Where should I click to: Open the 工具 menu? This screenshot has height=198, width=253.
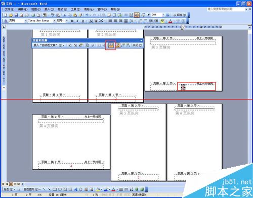coord(75,9)
